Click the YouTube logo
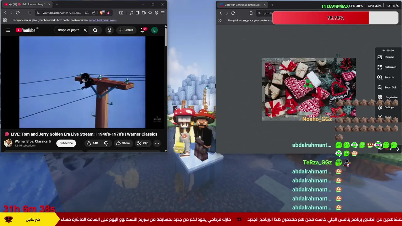This screenshot has height=226, width=402. [x=25, y=30]
